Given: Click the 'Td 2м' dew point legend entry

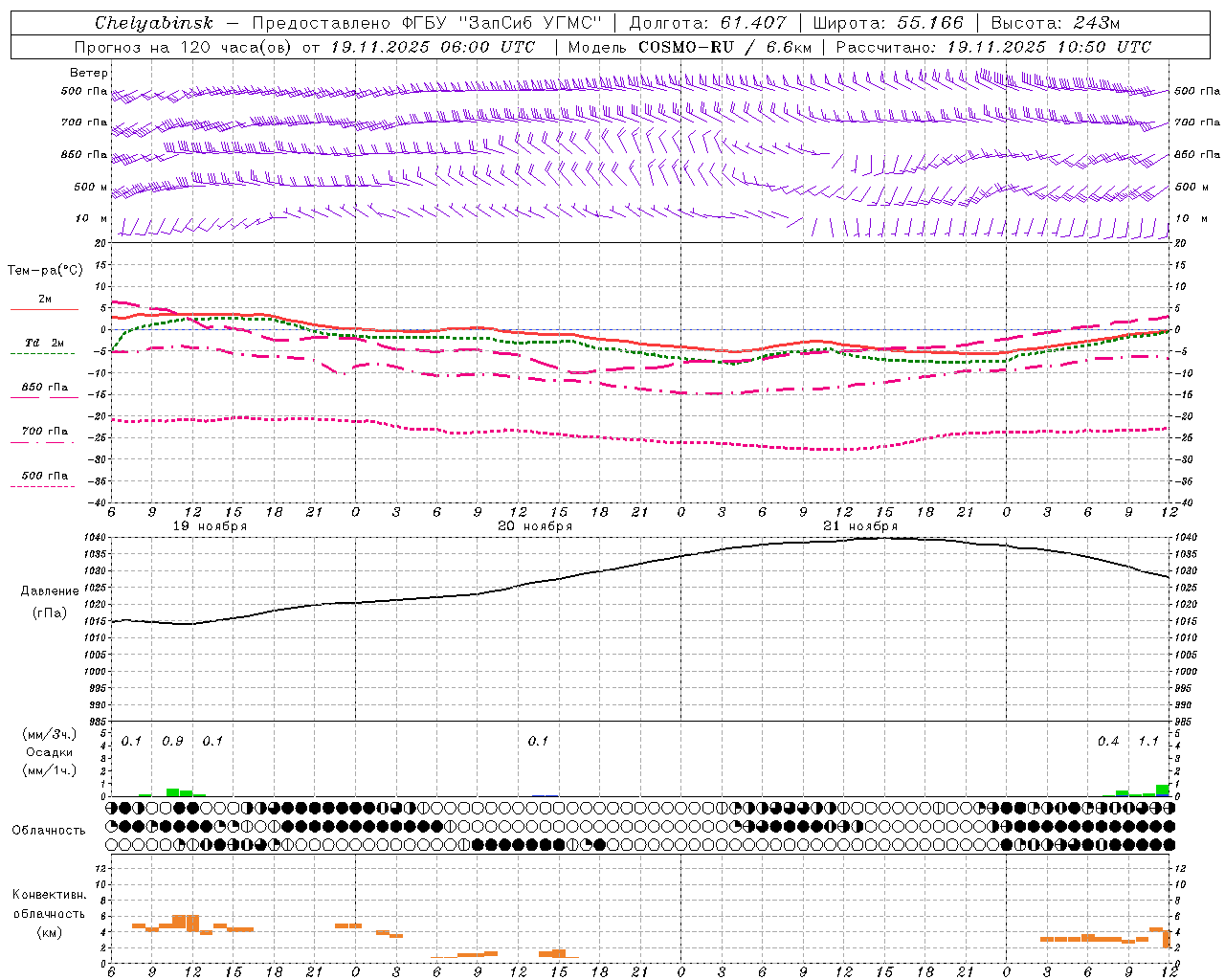Looking at the screenshot, I should [45, 343].
